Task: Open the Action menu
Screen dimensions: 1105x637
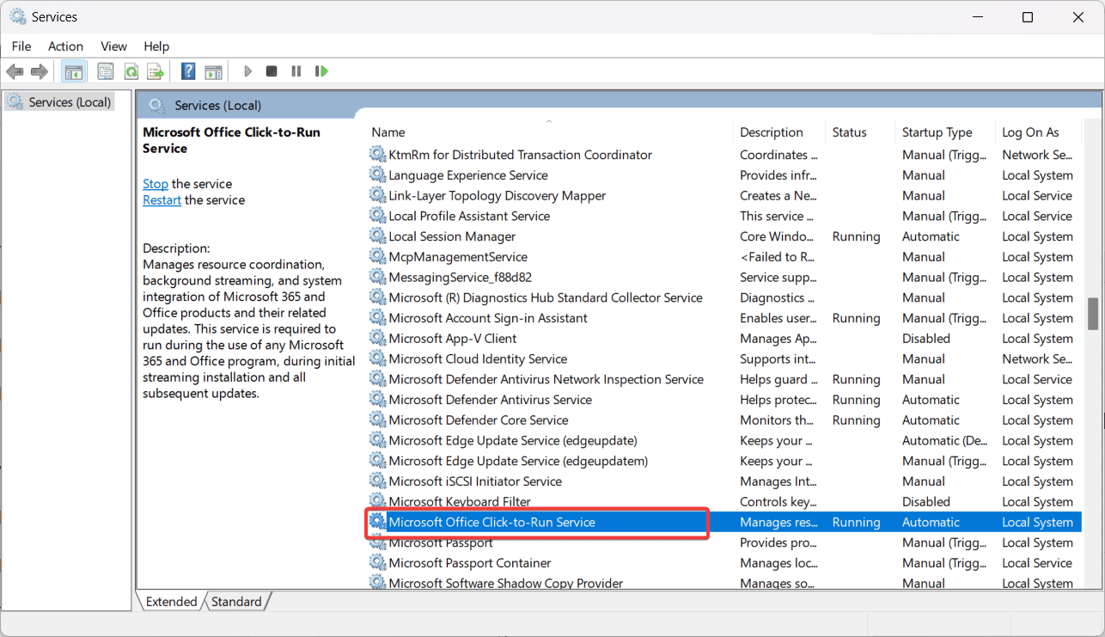Action: [65, 46]
